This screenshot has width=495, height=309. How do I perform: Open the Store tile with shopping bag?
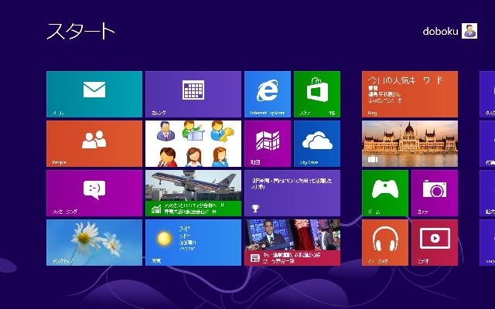(317, 94)
